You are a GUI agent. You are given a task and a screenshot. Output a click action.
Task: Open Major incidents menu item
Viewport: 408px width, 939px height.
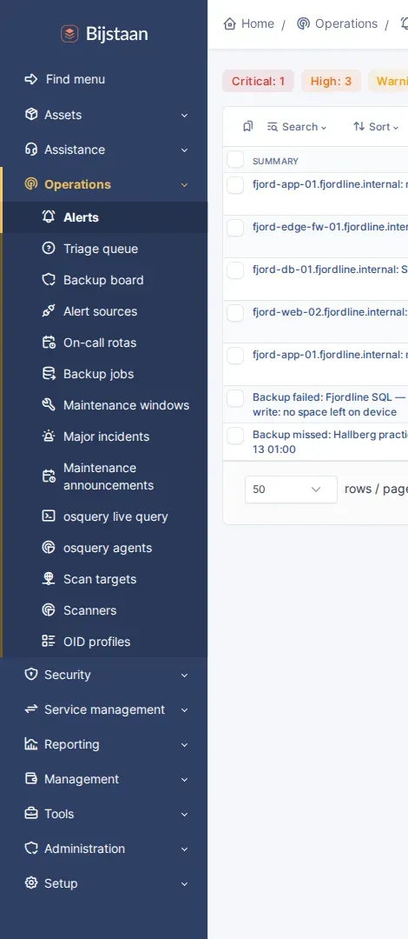(x=105, y=436)
